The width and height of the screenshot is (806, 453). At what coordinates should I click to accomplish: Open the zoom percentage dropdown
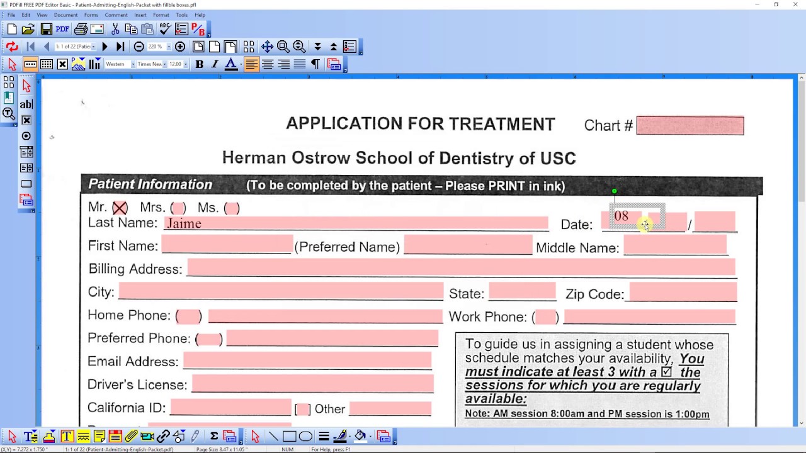(169, 47)
